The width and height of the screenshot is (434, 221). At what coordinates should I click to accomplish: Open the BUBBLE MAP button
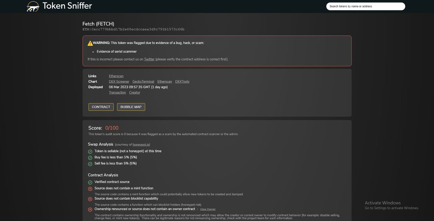click(131, 107)
